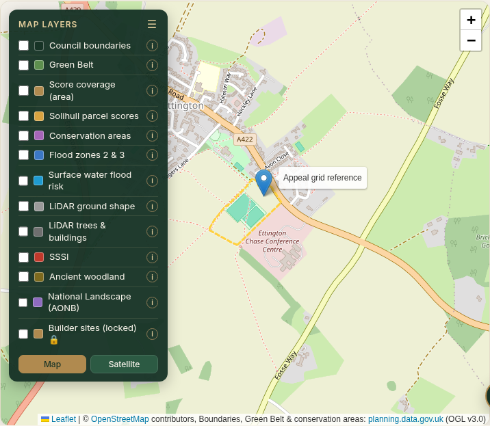Follow the planning.data.gov.uk link

(406, 419)
